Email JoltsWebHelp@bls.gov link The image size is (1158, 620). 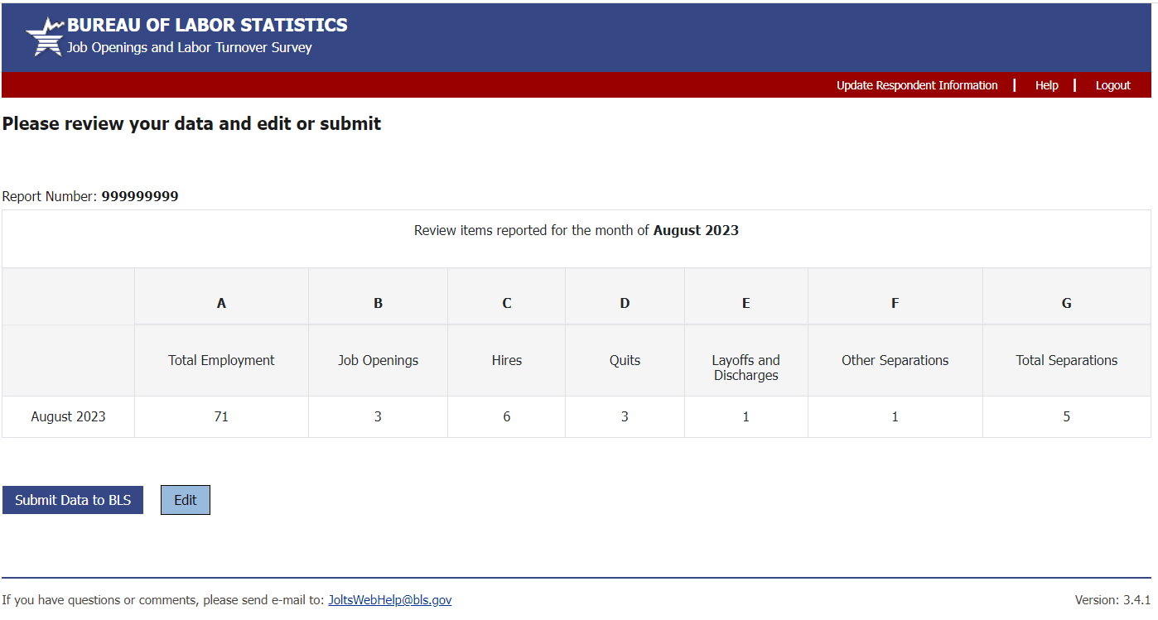pos(390,600)
